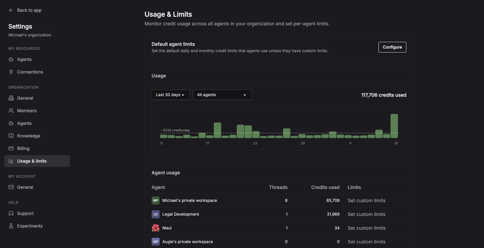The image size is (484, 248).
Task: Set custom limits for Legal Development
Action: (367, 214)
